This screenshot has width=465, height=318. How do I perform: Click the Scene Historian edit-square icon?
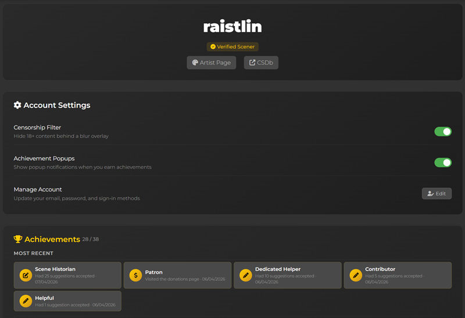pos(26,275)
